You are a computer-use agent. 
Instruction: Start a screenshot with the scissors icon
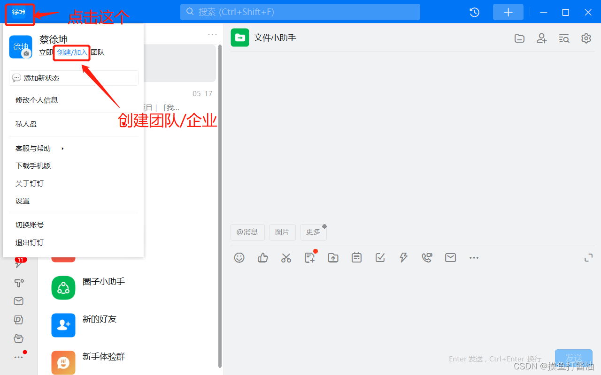[286, 257]
